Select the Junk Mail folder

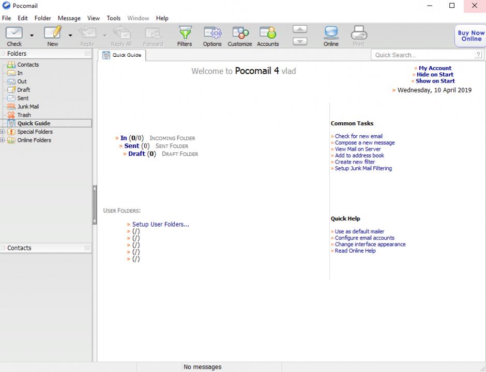(28, 106)
